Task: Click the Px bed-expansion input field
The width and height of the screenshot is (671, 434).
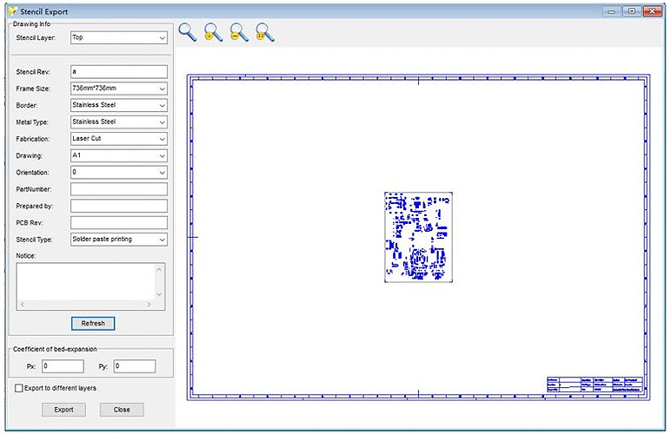Action: click(x=62, y=367)
